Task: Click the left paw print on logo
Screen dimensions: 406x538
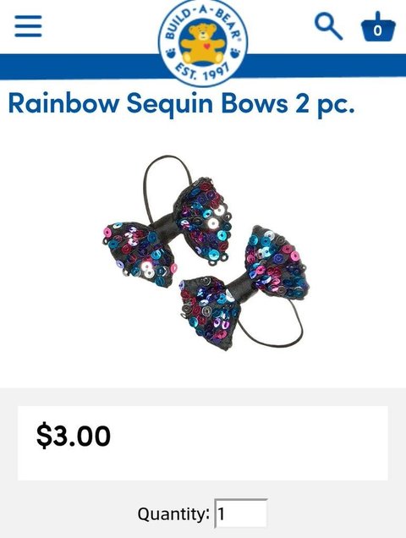Action: [x=171, y=53]
